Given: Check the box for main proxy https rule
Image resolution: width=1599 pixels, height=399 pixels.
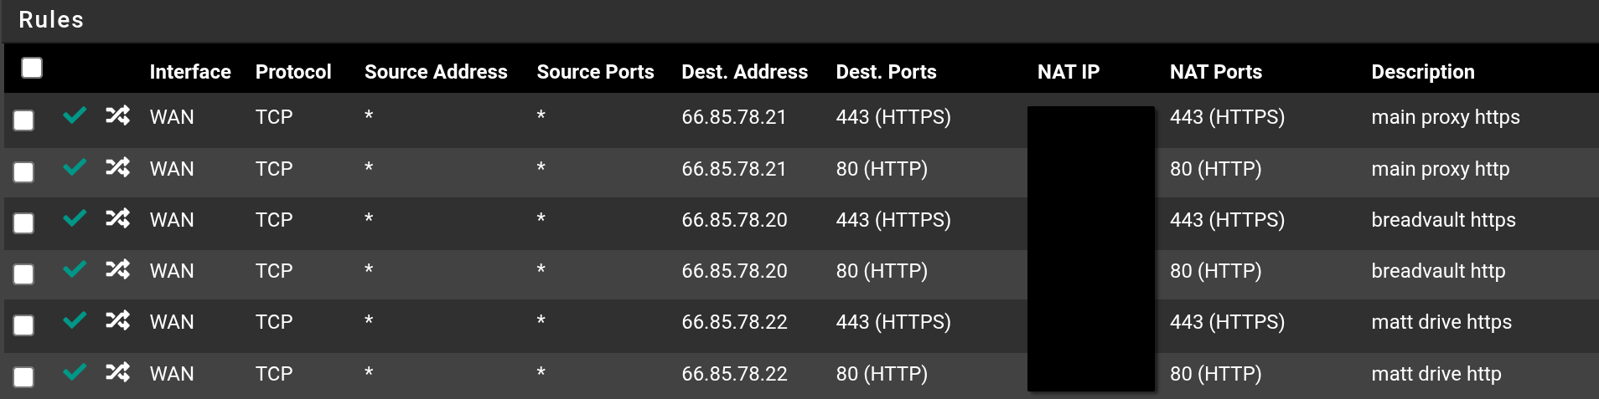Looking at the screenshot, I should coord(23,120).
